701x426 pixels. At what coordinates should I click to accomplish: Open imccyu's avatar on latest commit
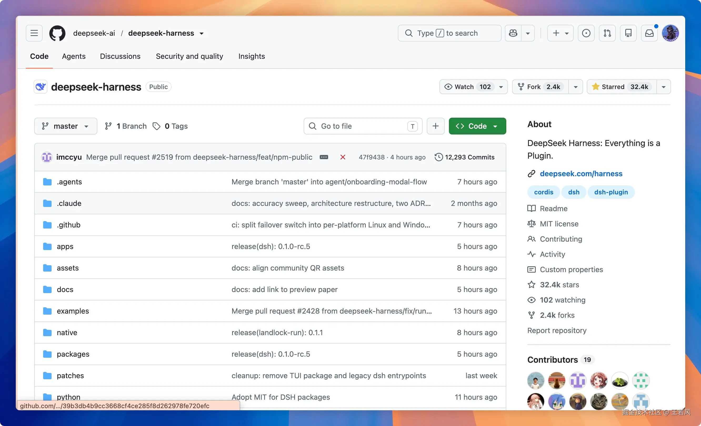pos(47,157)
